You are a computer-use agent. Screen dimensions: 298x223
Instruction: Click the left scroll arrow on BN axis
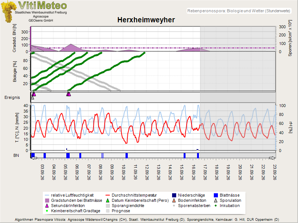pyautogui.click(x=34, y=158)
